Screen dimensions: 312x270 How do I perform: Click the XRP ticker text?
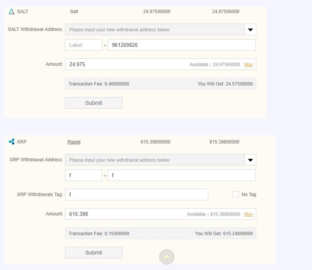pyautogui.click(x=22, y=142)
